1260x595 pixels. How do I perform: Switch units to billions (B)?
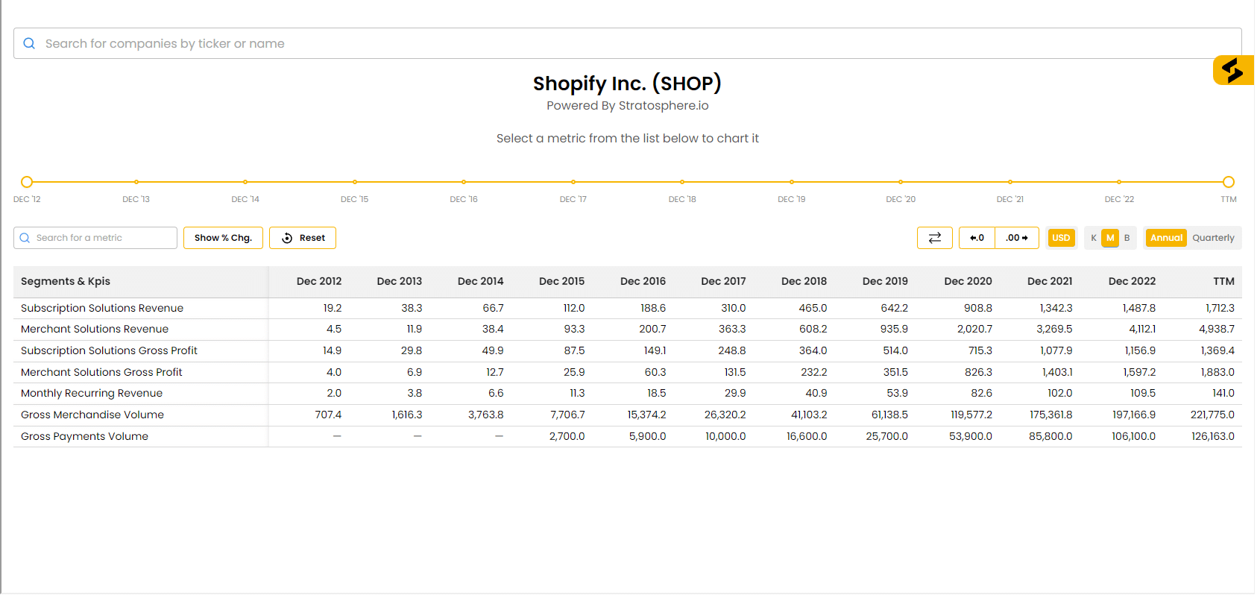(1127, 238)
